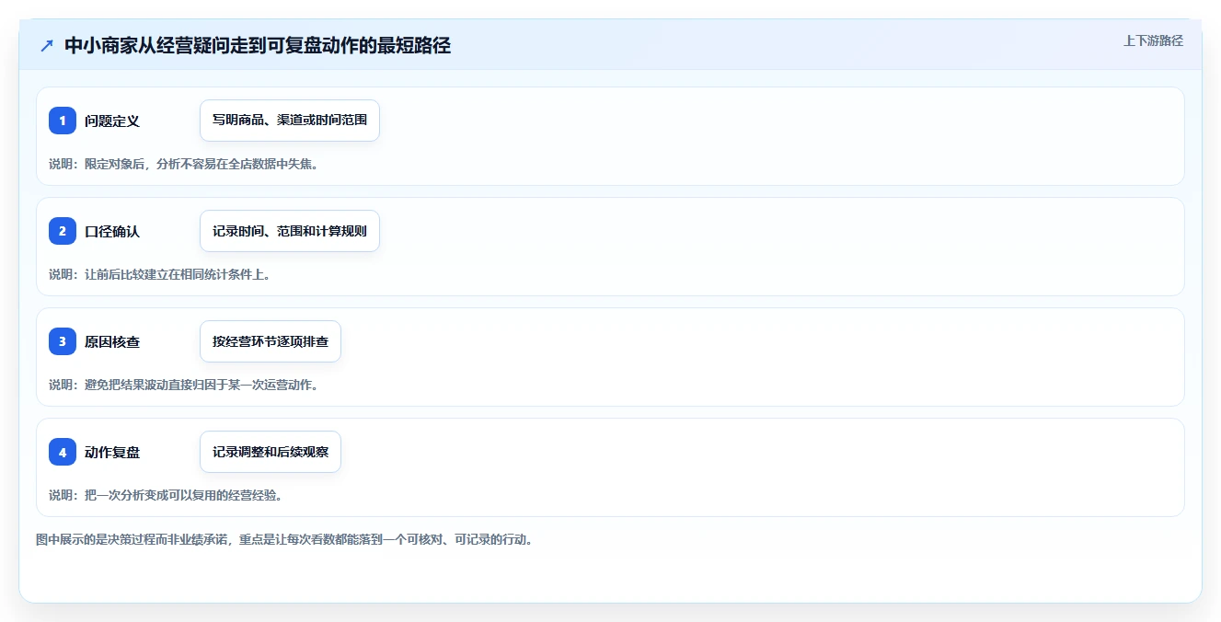Select the step 1 number badge
This screenshot has height=622, width=1221.
pyautogui.click(x=63, y=121)
